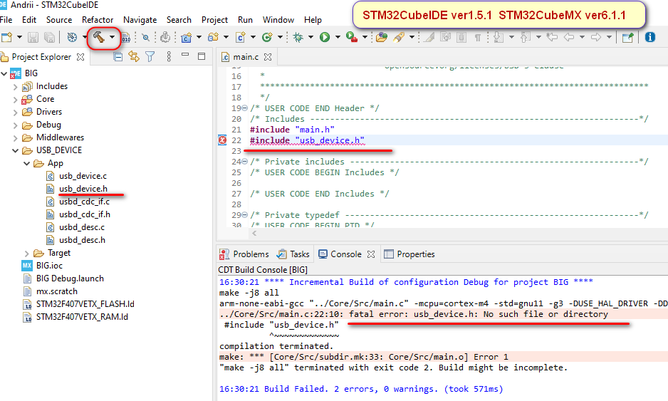Open the build hammer dropdown arrow
Image resolution: width=668 pixels, height=401 pixels.
point(112,37)
